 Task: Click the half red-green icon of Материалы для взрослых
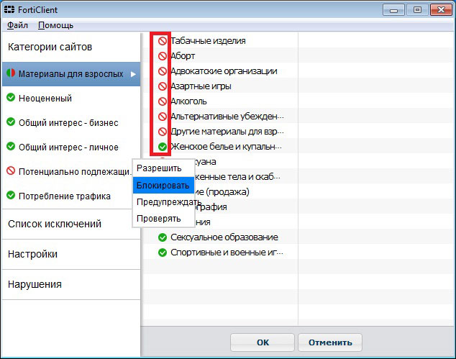(11, 73)
